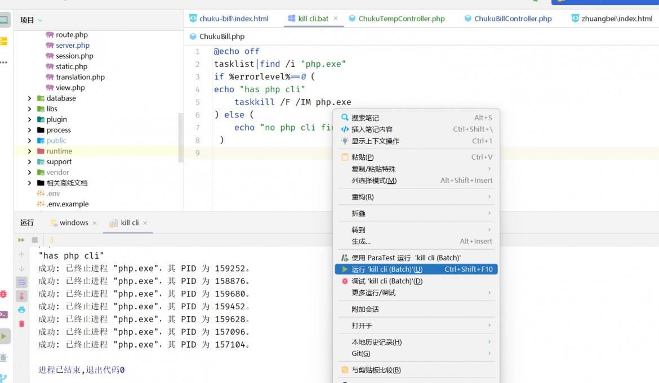Viewport: 659px width, 383px height.
Task: Switch to zhuangbei\index.html tab
Action: click(612, 19)
